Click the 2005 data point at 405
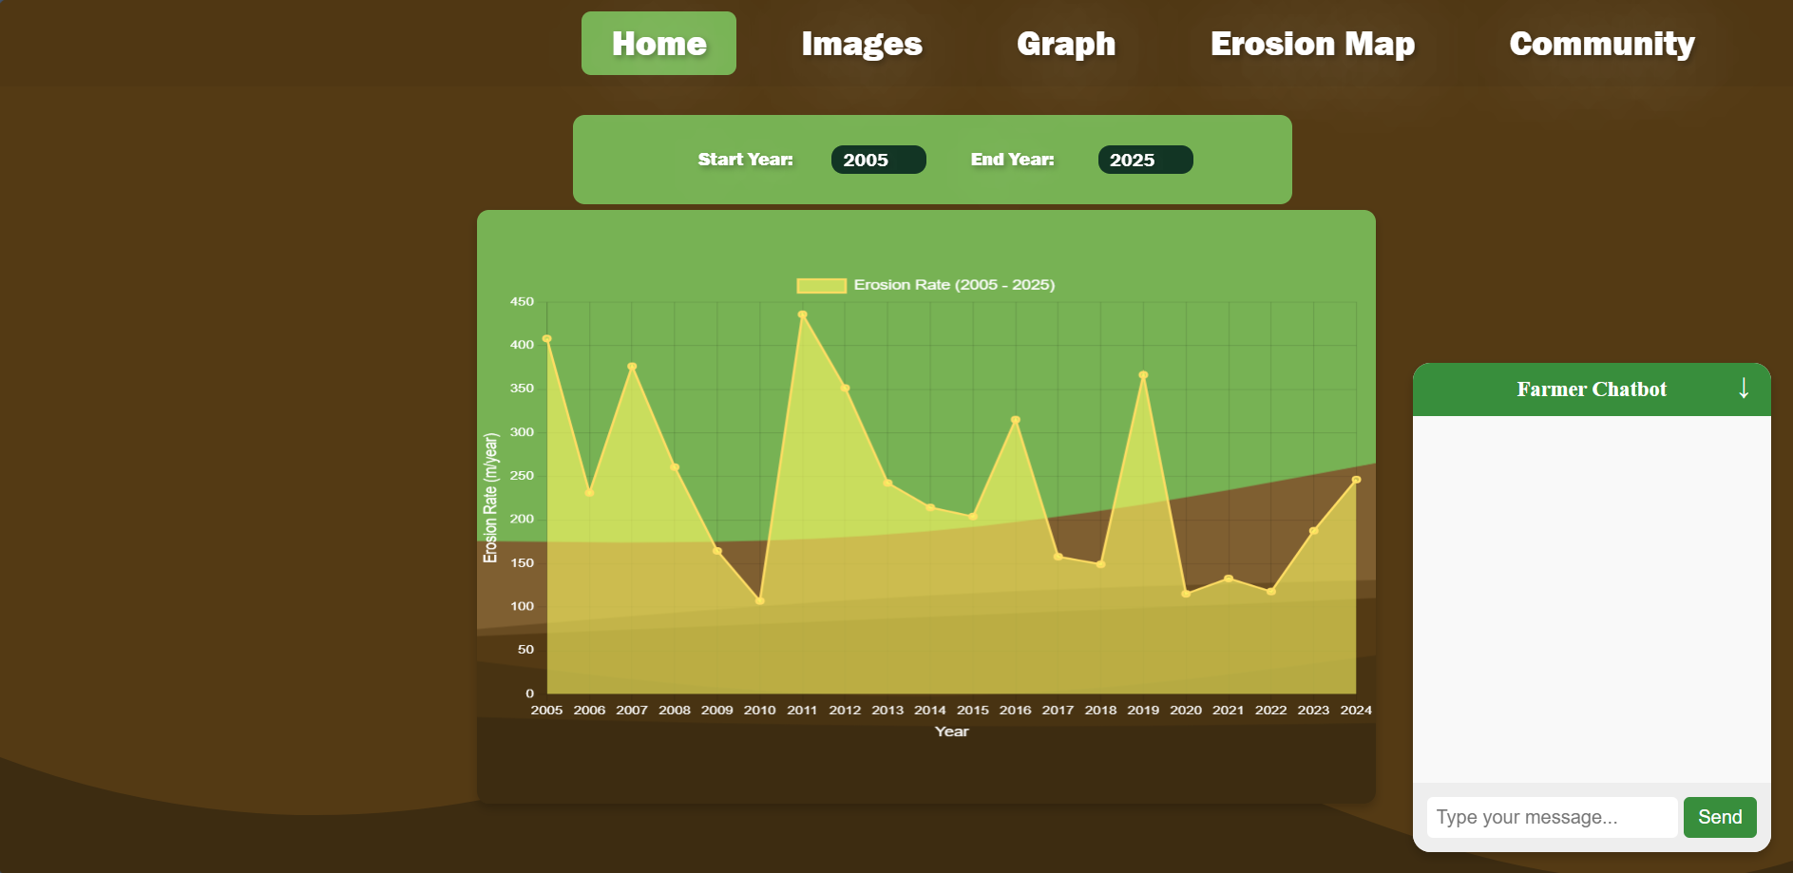The image size is (1793, 873). tap(547, 338)
